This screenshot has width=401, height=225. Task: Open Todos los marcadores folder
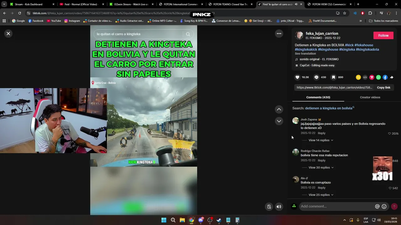[383, 21]
